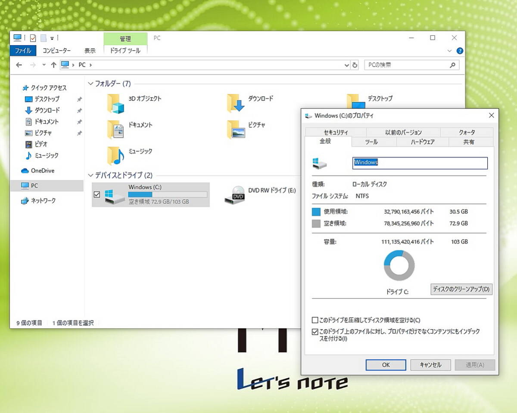The width and height of the screenshot is (517, 413).
Task: Switch to the 共有 tab
Action: (x=471, y=142)
